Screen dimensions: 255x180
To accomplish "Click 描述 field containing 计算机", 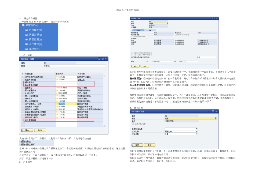I will point(75,66).
